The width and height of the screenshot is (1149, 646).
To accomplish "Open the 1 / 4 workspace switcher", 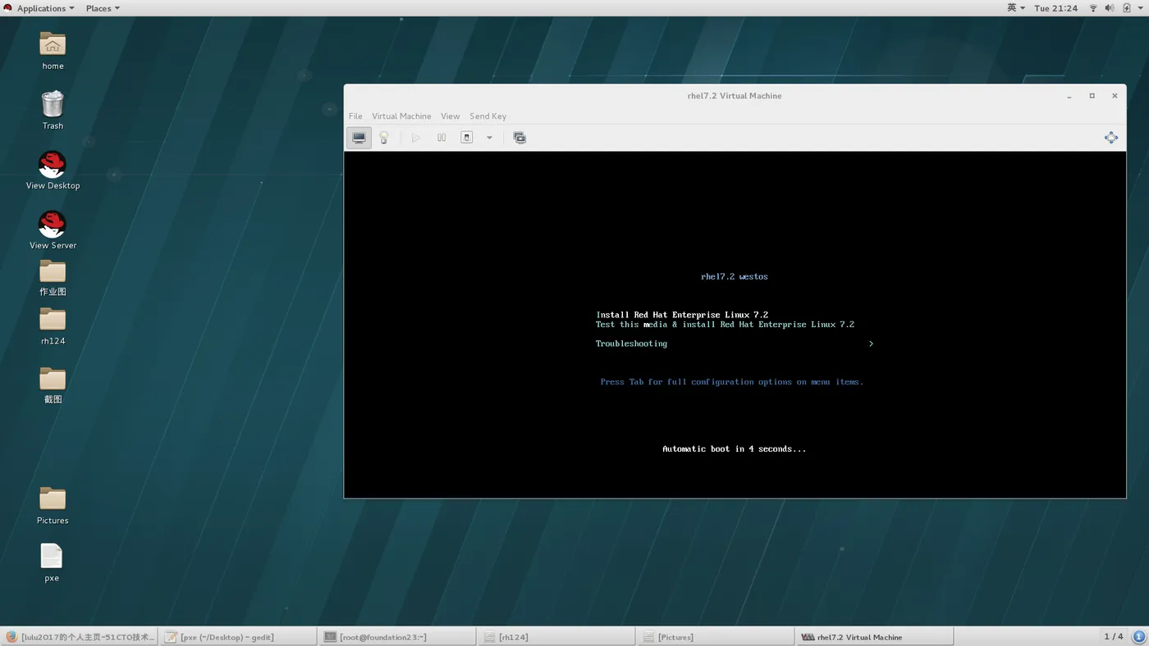I will pos(1114,637).
